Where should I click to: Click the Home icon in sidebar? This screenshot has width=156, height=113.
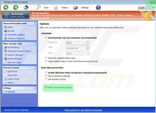coord(5,27)
